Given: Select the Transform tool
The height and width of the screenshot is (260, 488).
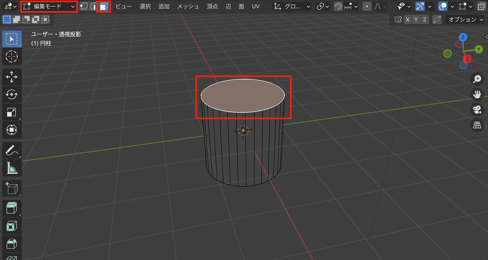Looking at the screenshot, I should coord(11,130).
